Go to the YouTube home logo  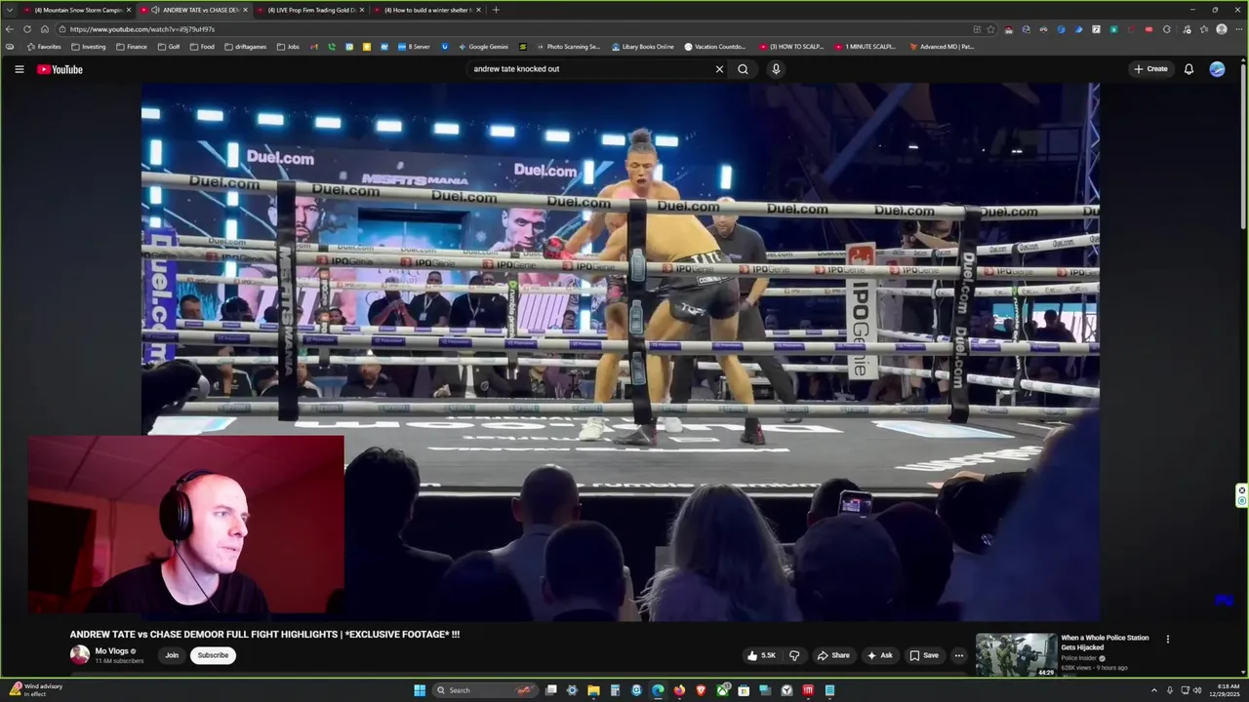click(x=60, y=69)
